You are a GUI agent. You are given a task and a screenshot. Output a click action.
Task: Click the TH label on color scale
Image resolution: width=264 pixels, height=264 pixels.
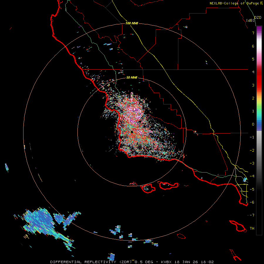(252, 229)
